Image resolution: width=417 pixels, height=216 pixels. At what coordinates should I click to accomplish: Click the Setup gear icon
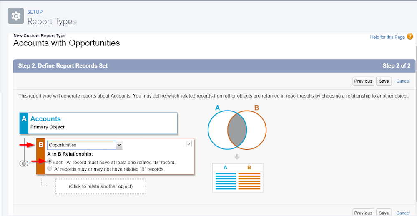[x=16, y=16]
